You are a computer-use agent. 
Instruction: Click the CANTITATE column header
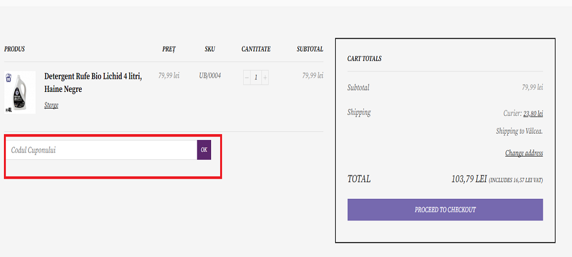[256, 49]
